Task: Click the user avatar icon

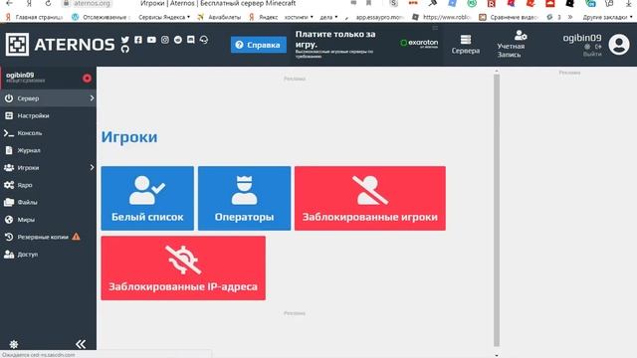Action: coord(619,44)
